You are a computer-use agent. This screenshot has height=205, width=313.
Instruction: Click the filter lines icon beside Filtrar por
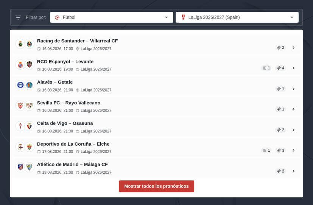18,17
